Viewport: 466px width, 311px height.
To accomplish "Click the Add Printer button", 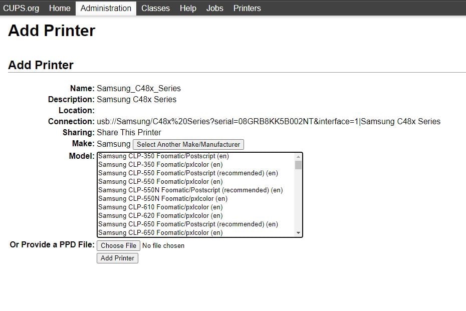I will pos(117,258).
